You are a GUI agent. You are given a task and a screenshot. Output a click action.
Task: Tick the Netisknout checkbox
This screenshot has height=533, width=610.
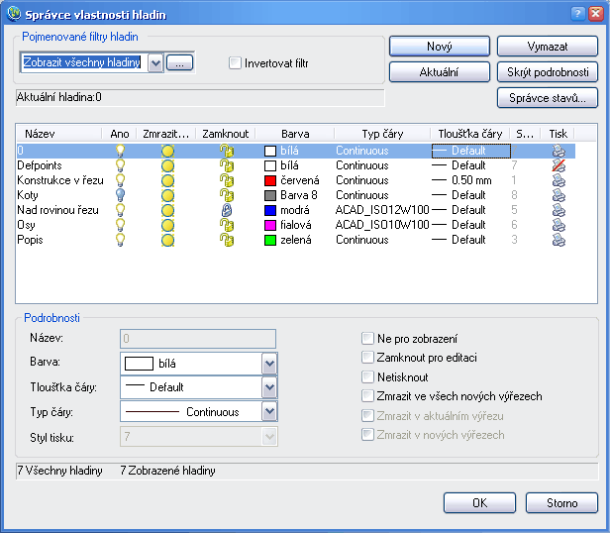pos(368,376)
